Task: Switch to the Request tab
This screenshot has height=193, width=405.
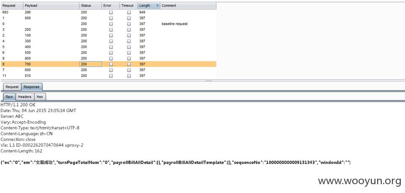Action: tap(12, 87)
